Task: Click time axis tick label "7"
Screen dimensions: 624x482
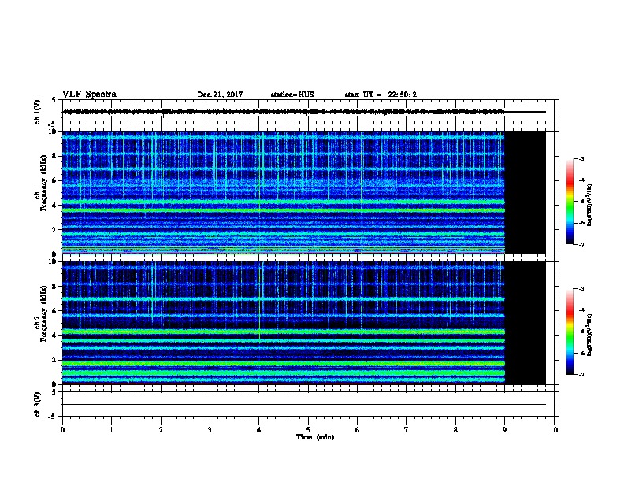Action: click(407, 430)
